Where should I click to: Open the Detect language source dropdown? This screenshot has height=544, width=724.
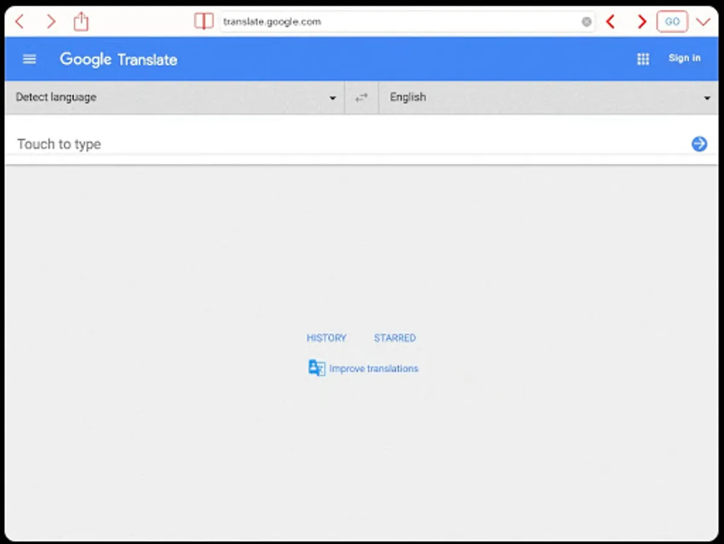pyautogui.click(x=175, y=97)
